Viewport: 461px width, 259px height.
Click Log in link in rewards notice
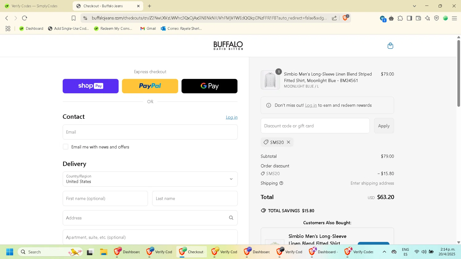pyautogui.click(x=311, y=105)
